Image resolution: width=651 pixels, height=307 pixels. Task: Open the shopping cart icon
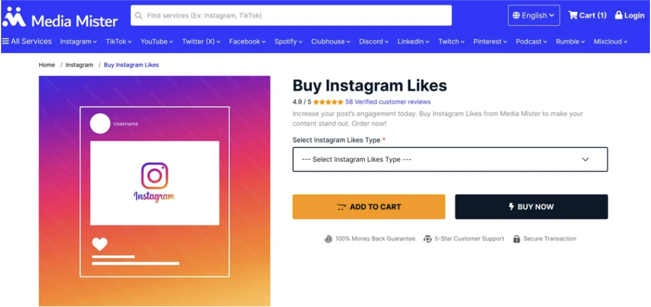pyautogui.click(x=573, y=15)
